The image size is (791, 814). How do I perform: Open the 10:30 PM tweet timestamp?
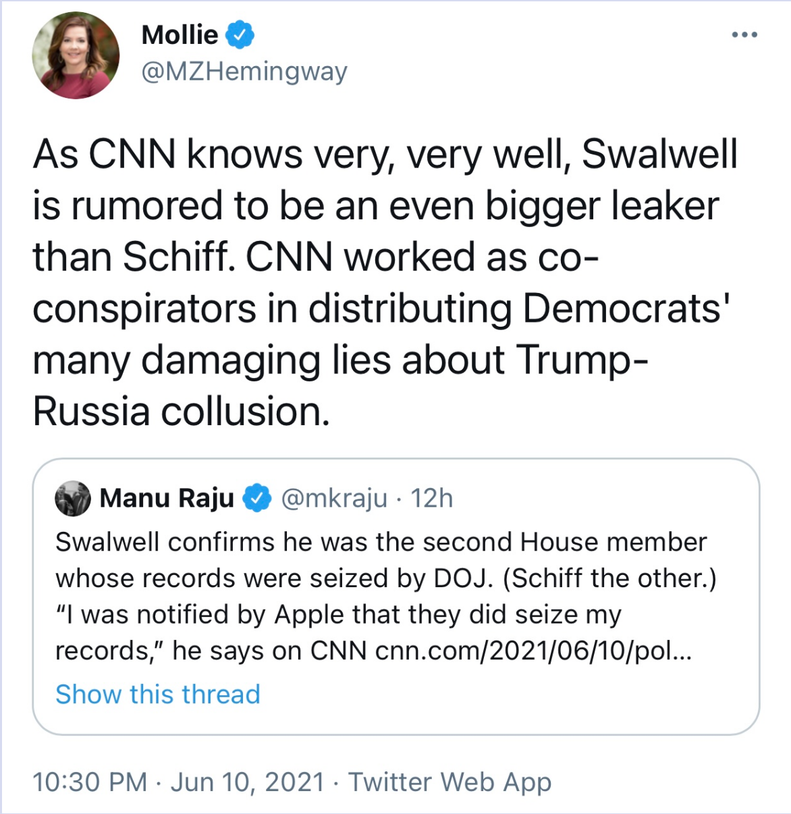90,782
